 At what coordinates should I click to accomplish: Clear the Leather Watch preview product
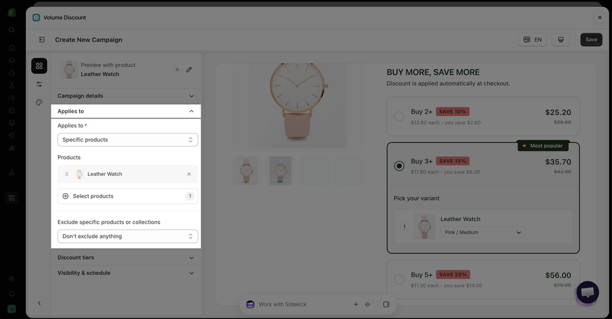[177, 70]
